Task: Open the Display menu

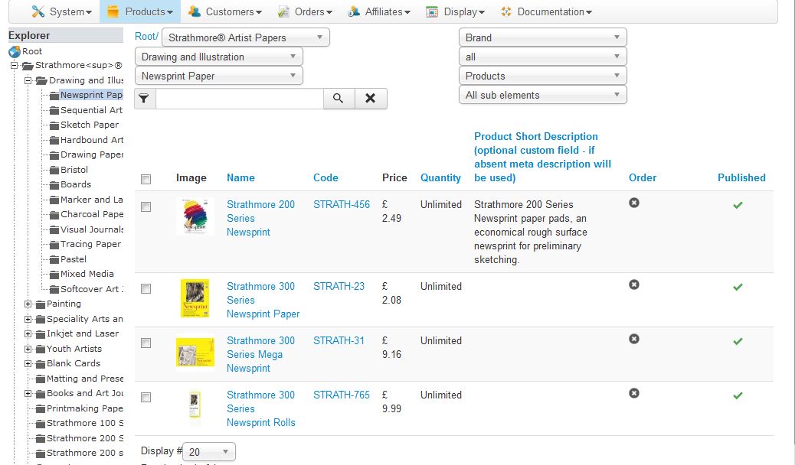Action: point(455,11)
